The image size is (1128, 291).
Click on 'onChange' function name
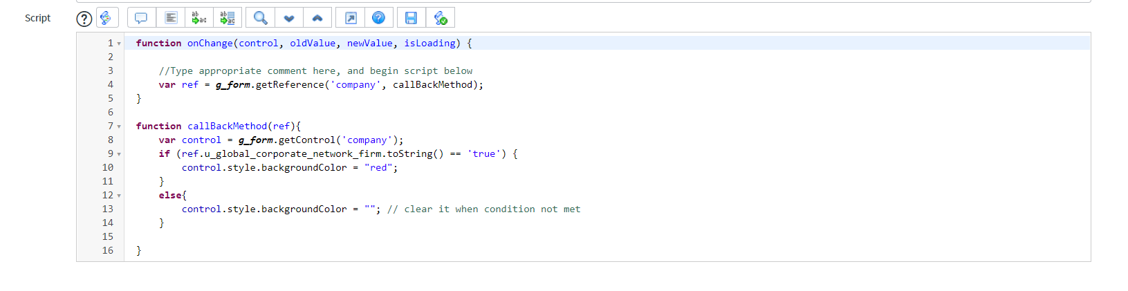(x=210, y=43)
